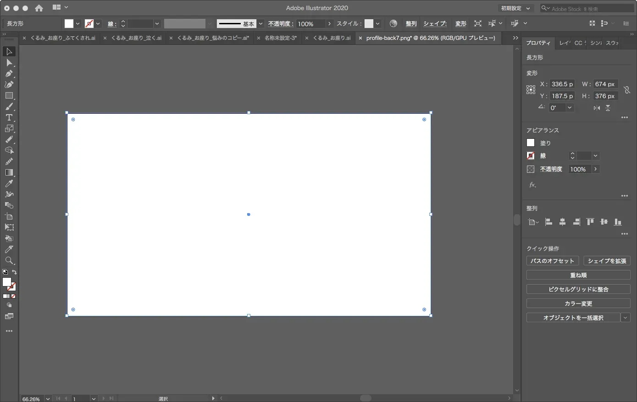Viewport: 637px width, 402px height.
Task: Align objects to horizontal left
Action: coord(548,222)
